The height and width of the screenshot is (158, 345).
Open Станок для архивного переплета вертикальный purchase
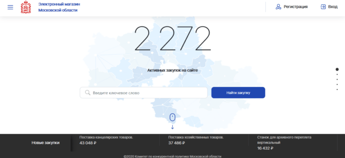point(284,140)
